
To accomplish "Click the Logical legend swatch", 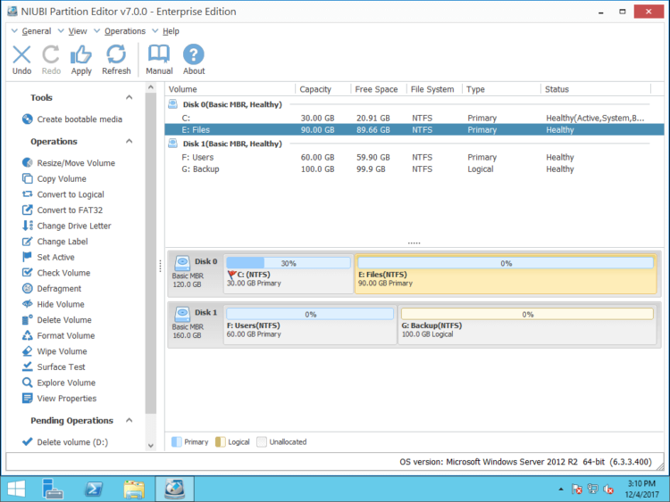I will (220, 442).
